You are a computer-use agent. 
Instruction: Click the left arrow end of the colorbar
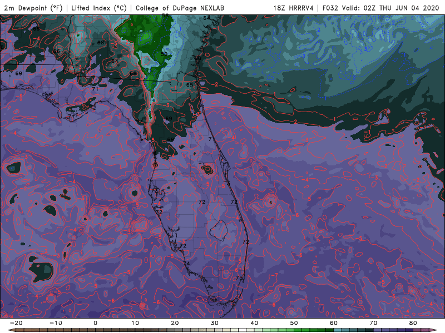pos(11,330)
